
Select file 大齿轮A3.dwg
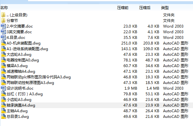(19, 55)
